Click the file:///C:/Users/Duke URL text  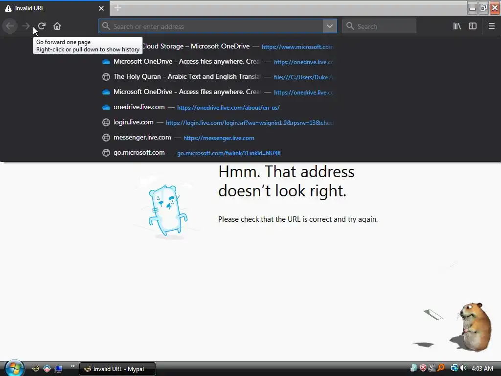click(303, 77)
